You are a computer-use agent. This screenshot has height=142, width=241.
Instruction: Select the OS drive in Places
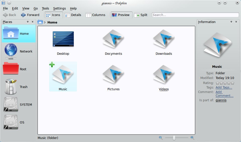point(19,122)
